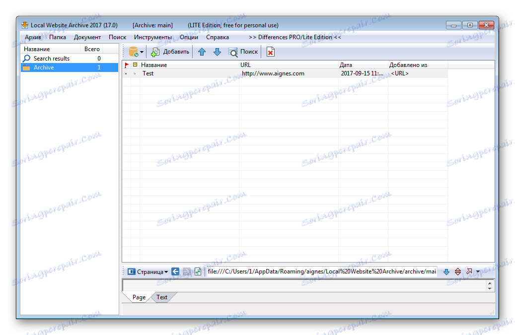This screenshot has width=515, height=335.
Task: Move document down with toolbar blue down arrow
Action: coord(217,52)
